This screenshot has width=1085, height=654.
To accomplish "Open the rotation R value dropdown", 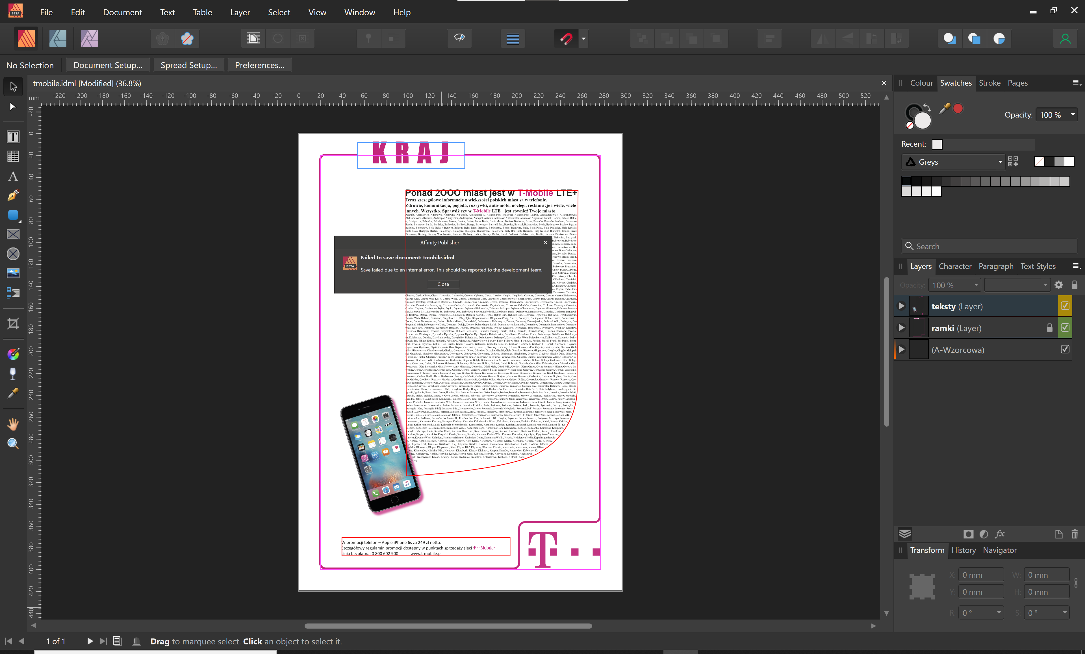I will [999, 612].
